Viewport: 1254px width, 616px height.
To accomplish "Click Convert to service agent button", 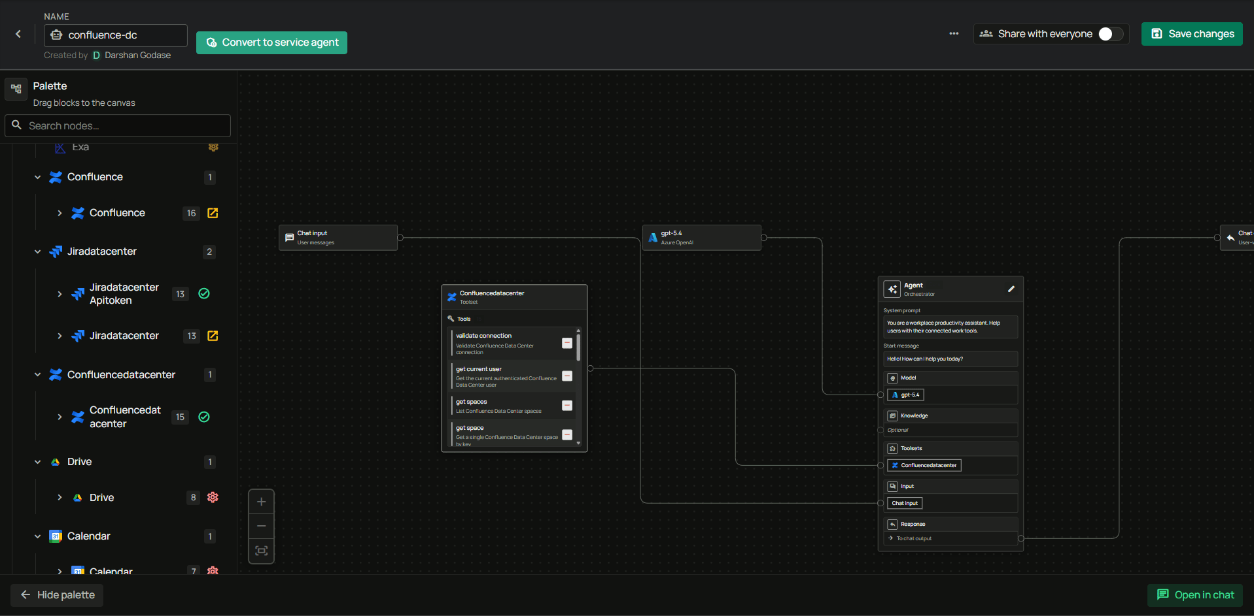I will [x=271, y=42].
